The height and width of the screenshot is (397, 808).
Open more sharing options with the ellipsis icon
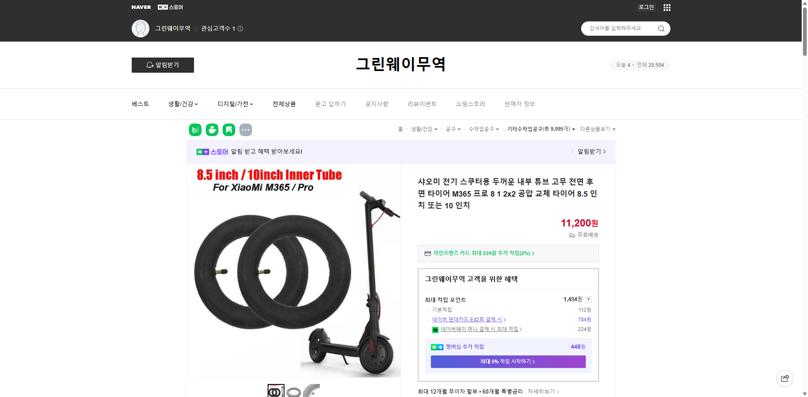[x=246, y=130]
